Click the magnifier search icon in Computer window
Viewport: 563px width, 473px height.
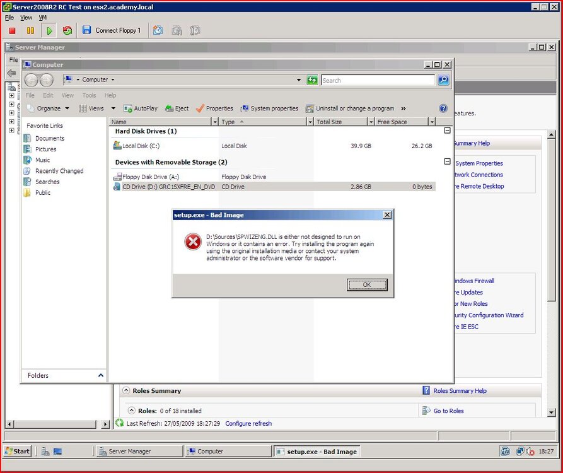443,80
